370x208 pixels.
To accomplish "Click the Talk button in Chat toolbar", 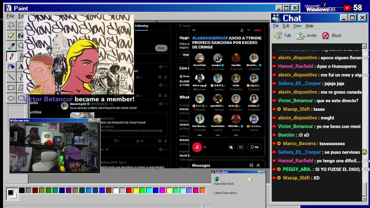I will [283, 36].
